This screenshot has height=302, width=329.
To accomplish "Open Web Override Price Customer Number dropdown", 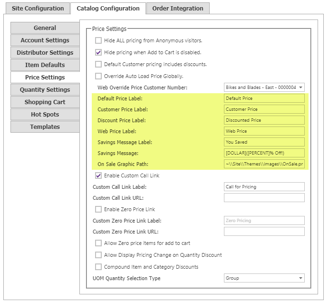I will [264, 88].
